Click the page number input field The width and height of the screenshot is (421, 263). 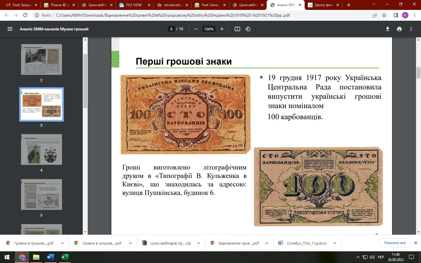[171, 29]
